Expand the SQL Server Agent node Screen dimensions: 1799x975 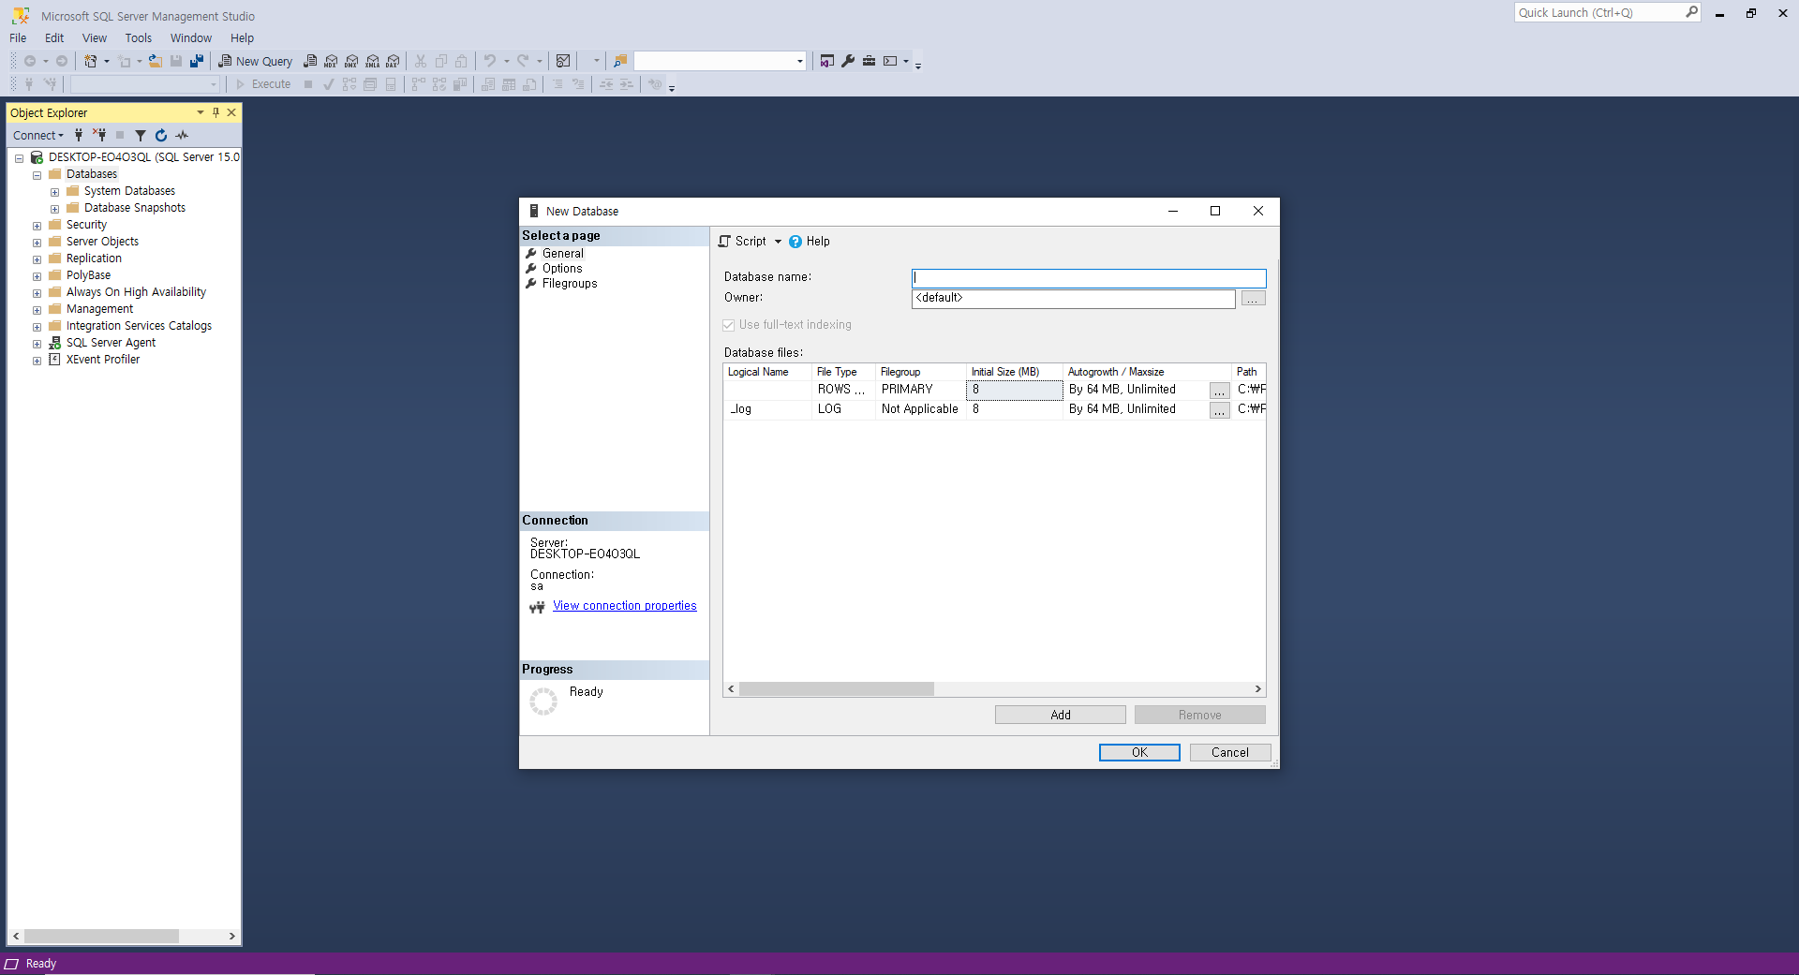[37, 344]
